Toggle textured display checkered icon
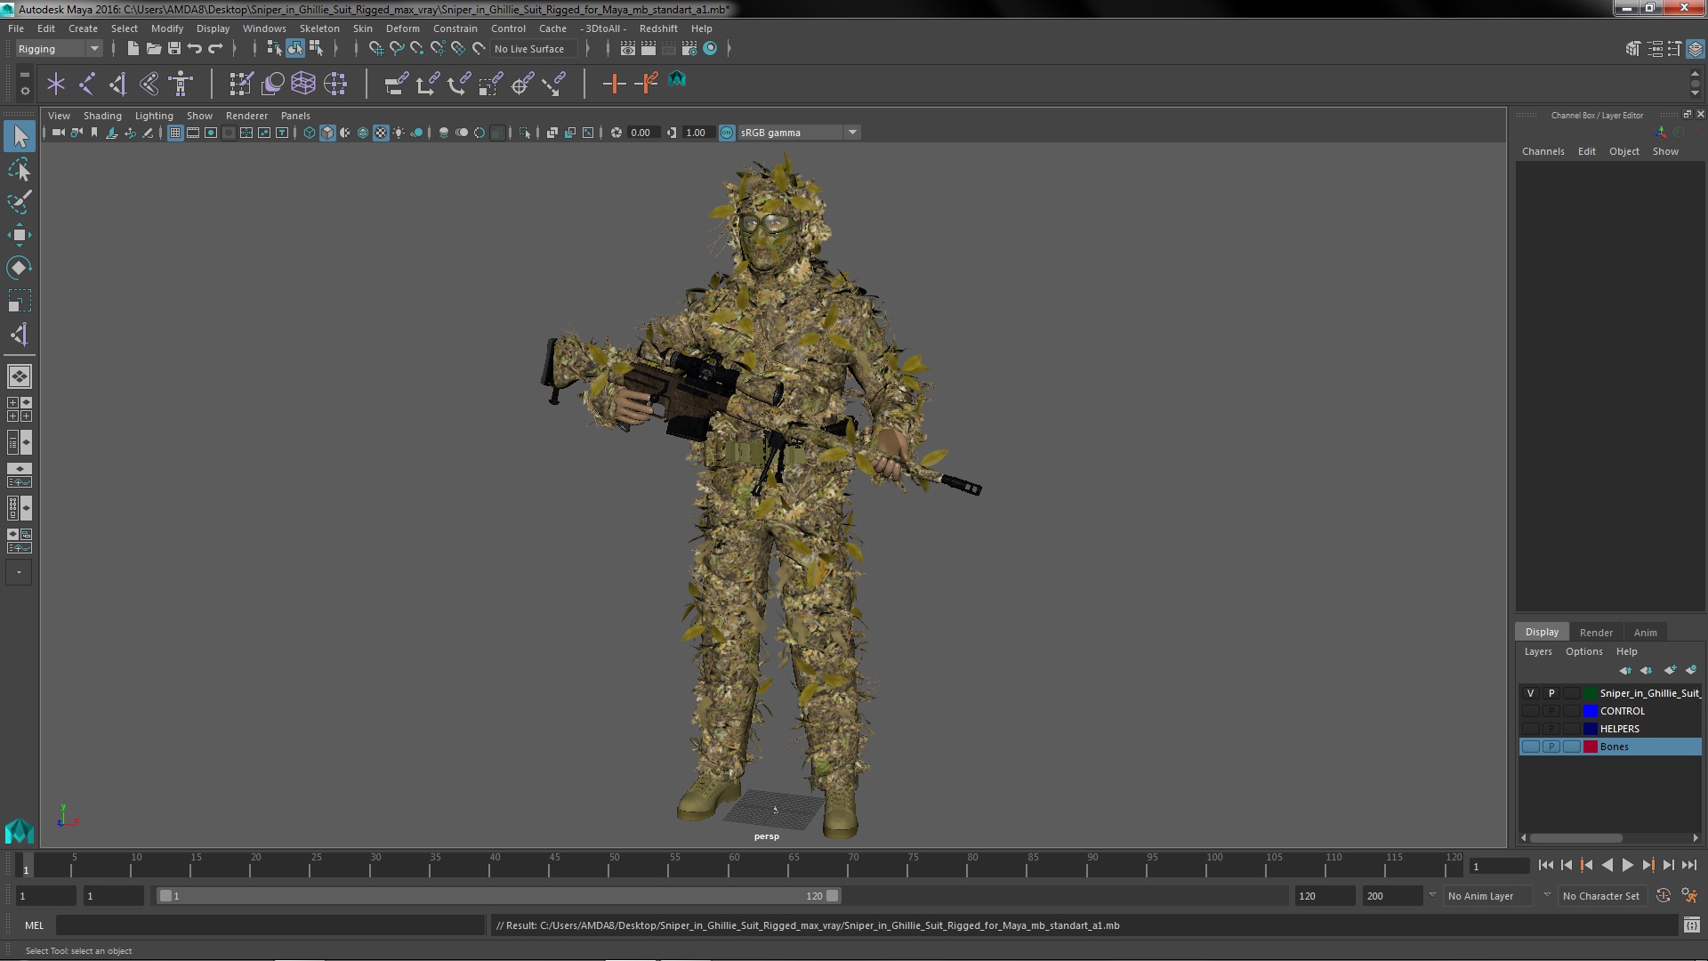Screen dimensions: 1708x961 [x=381, y=133]
